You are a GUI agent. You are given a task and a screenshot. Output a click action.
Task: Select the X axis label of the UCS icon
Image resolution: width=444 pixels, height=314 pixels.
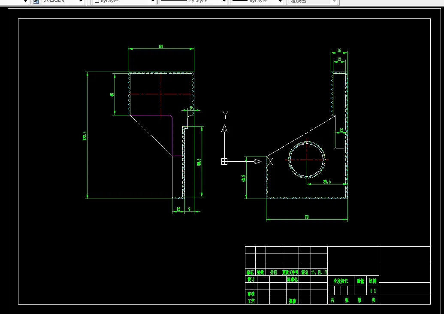click(270, 162)
